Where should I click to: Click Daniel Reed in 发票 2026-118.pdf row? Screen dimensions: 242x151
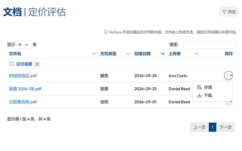coord(179,89)
